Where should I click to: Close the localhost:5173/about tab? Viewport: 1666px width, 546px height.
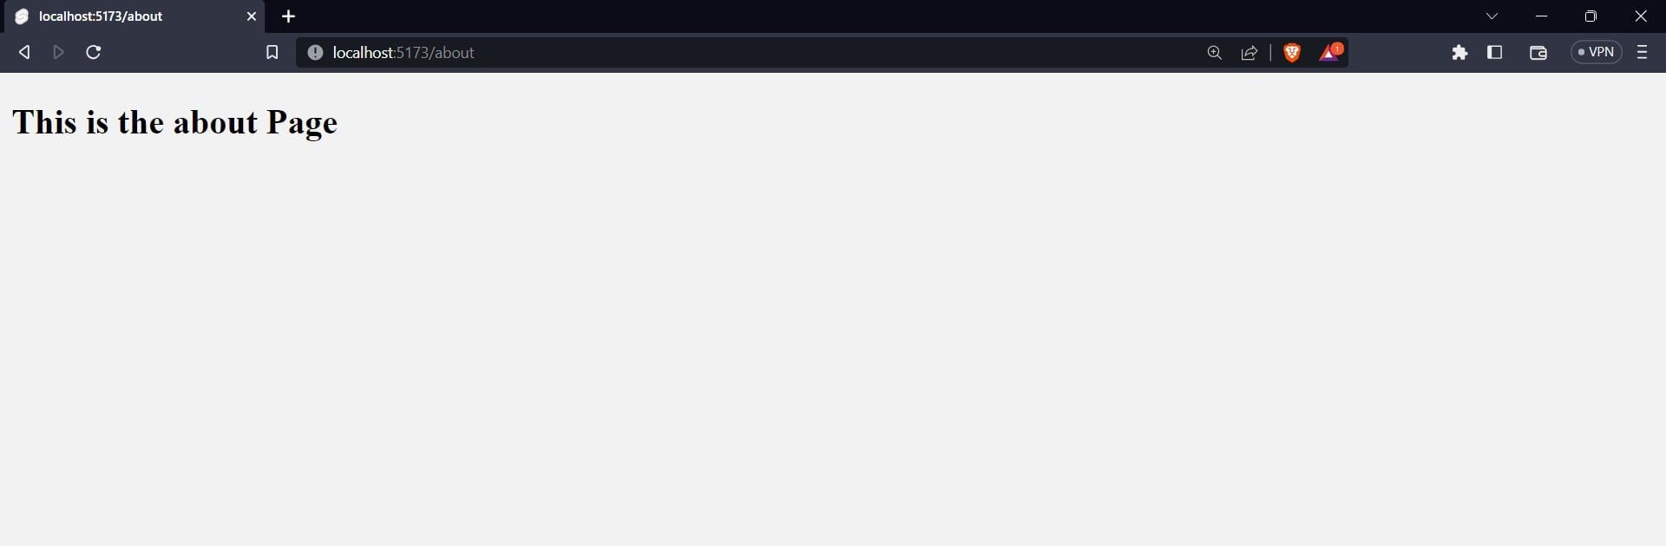coord(252,16)
